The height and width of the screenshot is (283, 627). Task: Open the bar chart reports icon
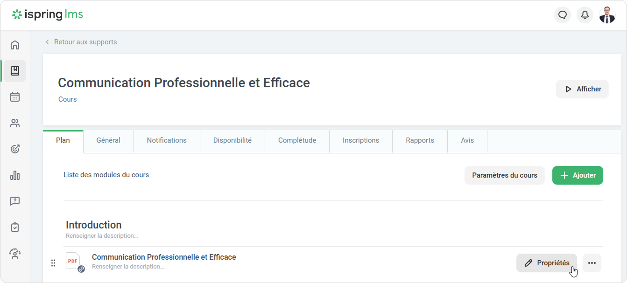click(15, 175)
